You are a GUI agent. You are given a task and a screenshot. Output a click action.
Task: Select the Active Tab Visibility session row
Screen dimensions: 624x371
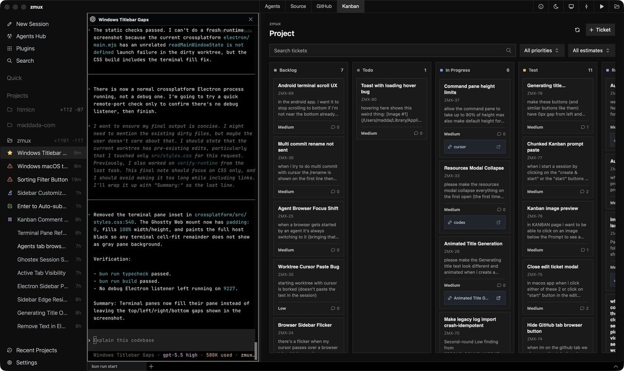pyautogui.click(x=44, y=273)
